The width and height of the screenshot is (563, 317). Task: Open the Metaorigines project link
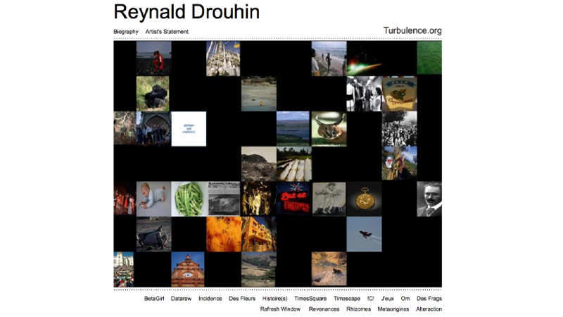(x=393, y=309)
